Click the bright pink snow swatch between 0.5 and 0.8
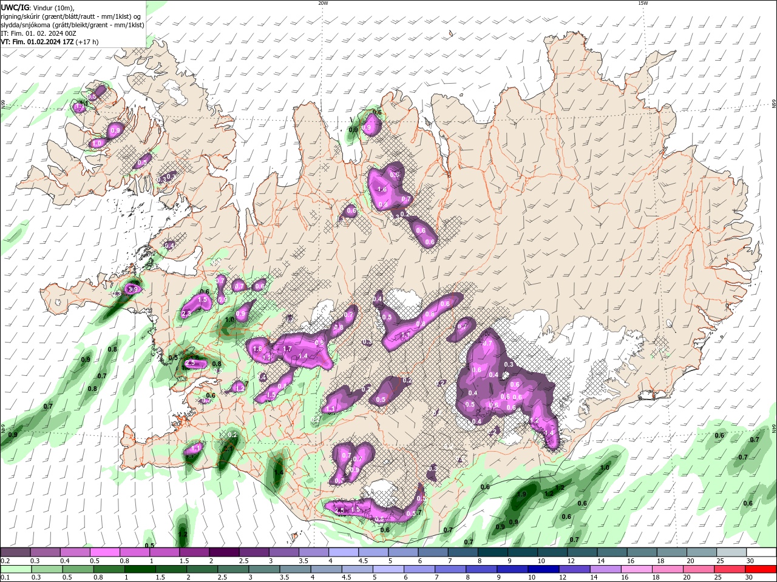 click(105, 552)
